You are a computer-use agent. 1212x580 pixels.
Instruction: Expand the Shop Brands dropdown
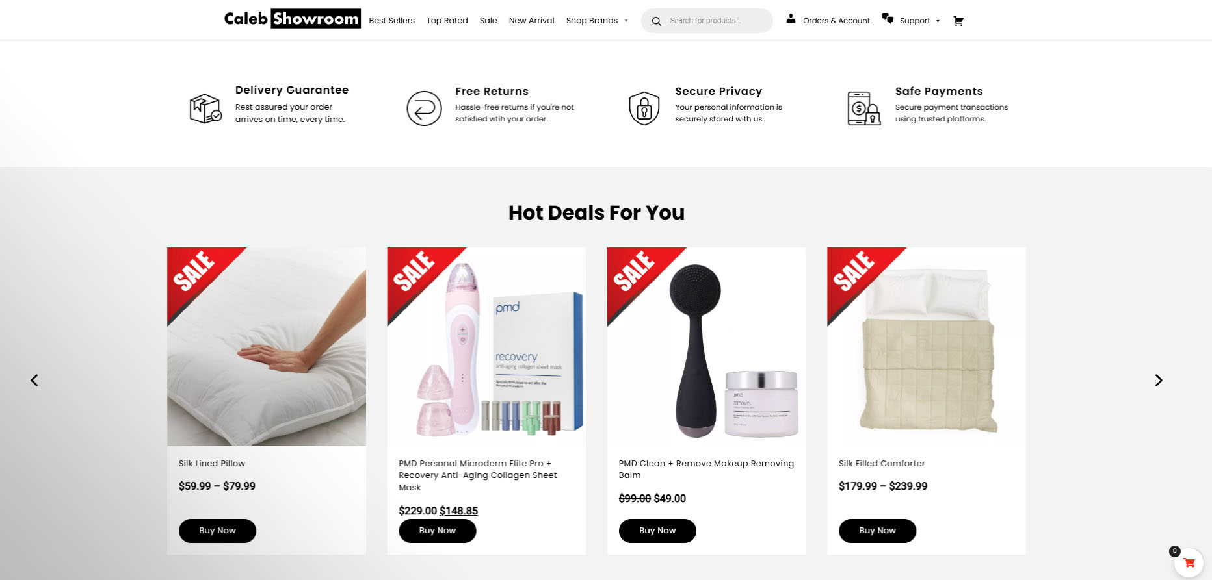tap(597, 21)
